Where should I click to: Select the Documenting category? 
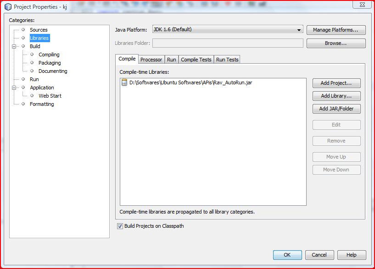(x=53, y=71)
